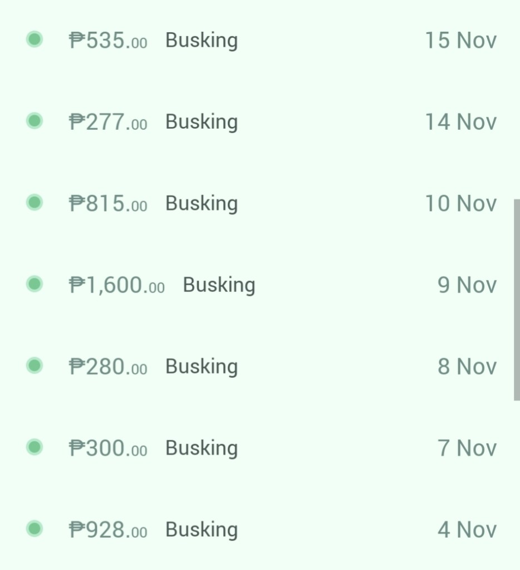
Task: Click the green dot beside ₱928.00 entry
Action: [35, 529]
